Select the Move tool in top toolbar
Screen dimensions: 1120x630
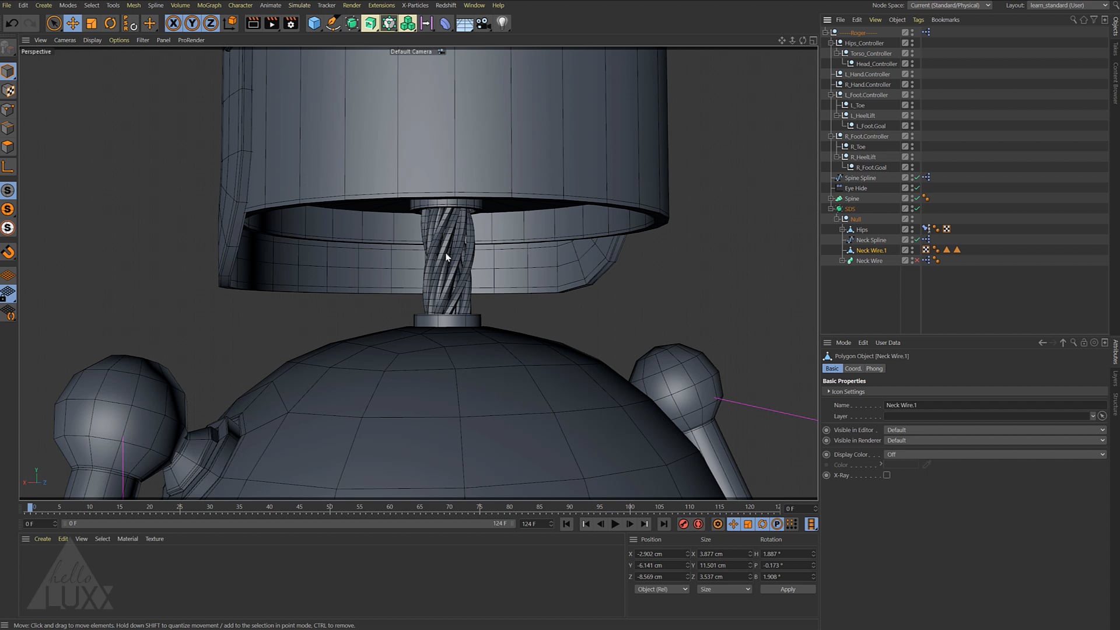(73, 23)
